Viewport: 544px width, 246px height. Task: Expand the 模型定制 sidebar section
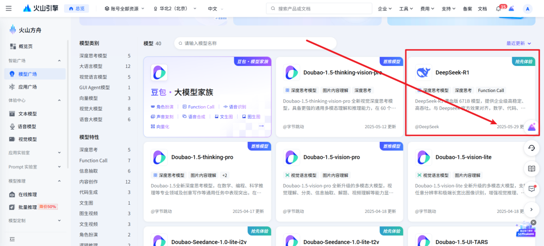59,220
